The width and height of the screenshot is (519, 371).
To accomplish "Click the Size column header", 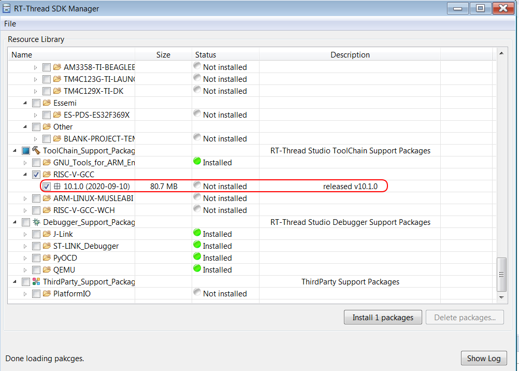I will point(163,54).
